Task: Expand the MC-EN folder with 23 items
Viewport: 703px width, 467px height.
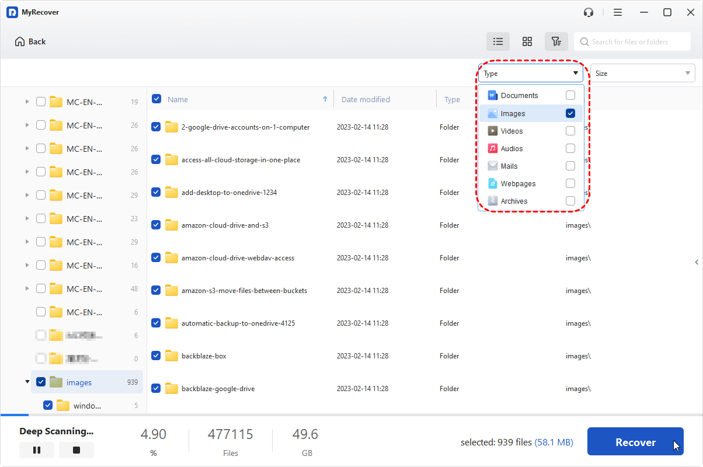Action: pyautogui.click(x=27, y=218)
